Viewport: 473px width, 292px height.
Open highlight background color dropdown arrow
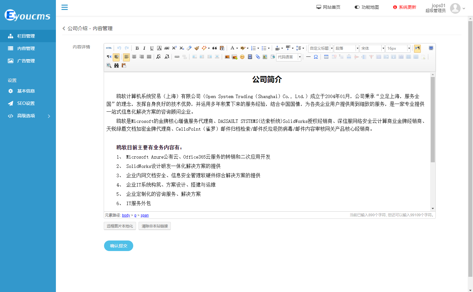[x=248, y=48]
